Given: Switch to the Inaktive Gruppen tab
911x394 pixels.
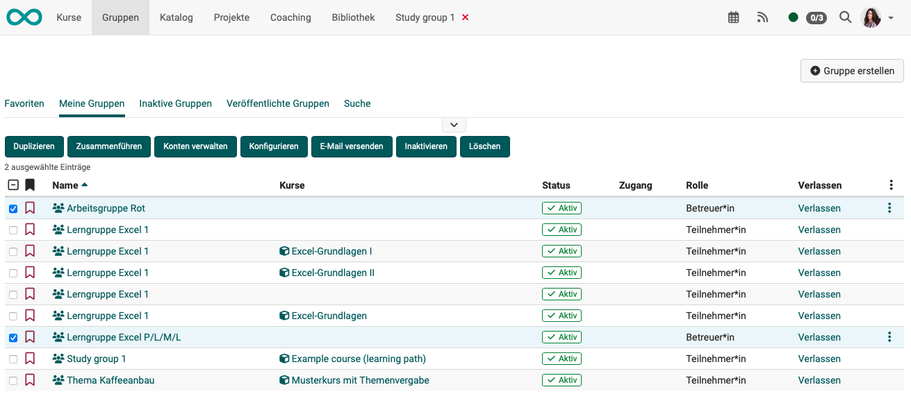Looking at the screenshot, I should coord(175,103).
